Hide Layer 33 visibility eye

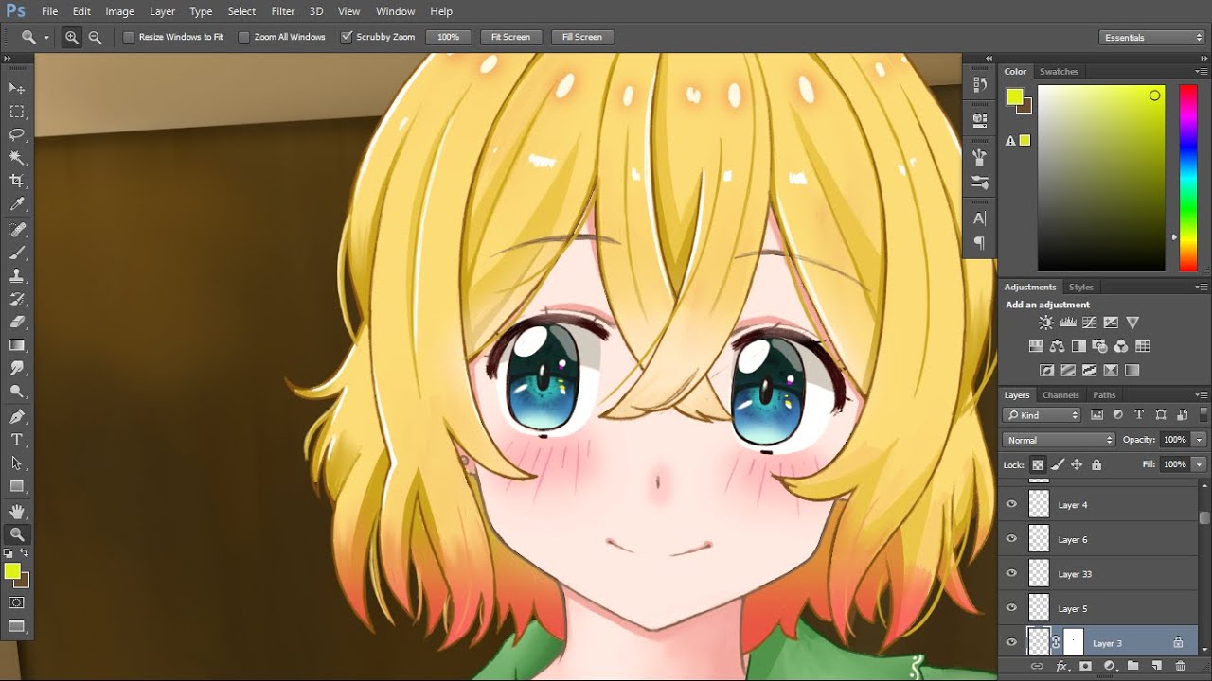1011,573
